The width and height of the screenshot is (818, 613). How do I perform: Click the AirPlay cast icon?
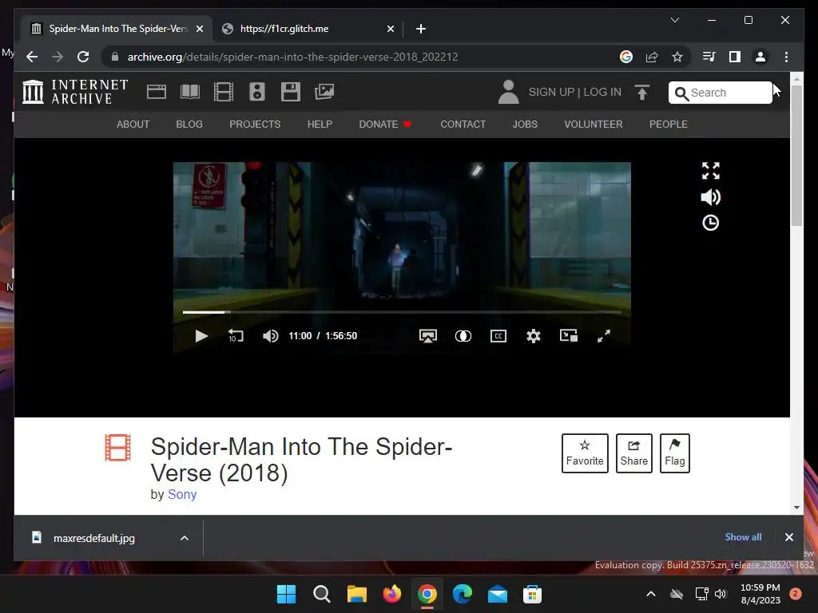click(428, 336)
